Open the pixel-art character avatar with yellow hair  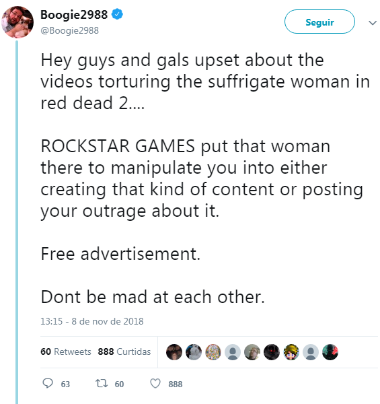pyautogui.click(x=291, y=352)
